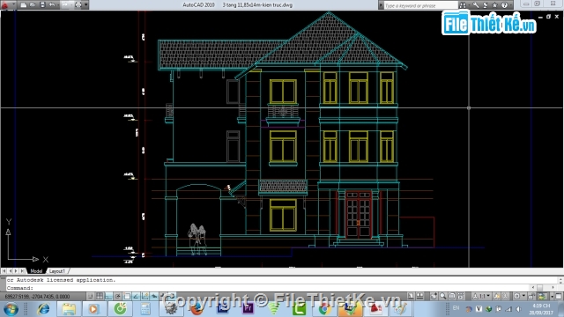Activate the Zoom magnifier tool
This screenshot has width=564, height=317.
[x=442, y=296]
